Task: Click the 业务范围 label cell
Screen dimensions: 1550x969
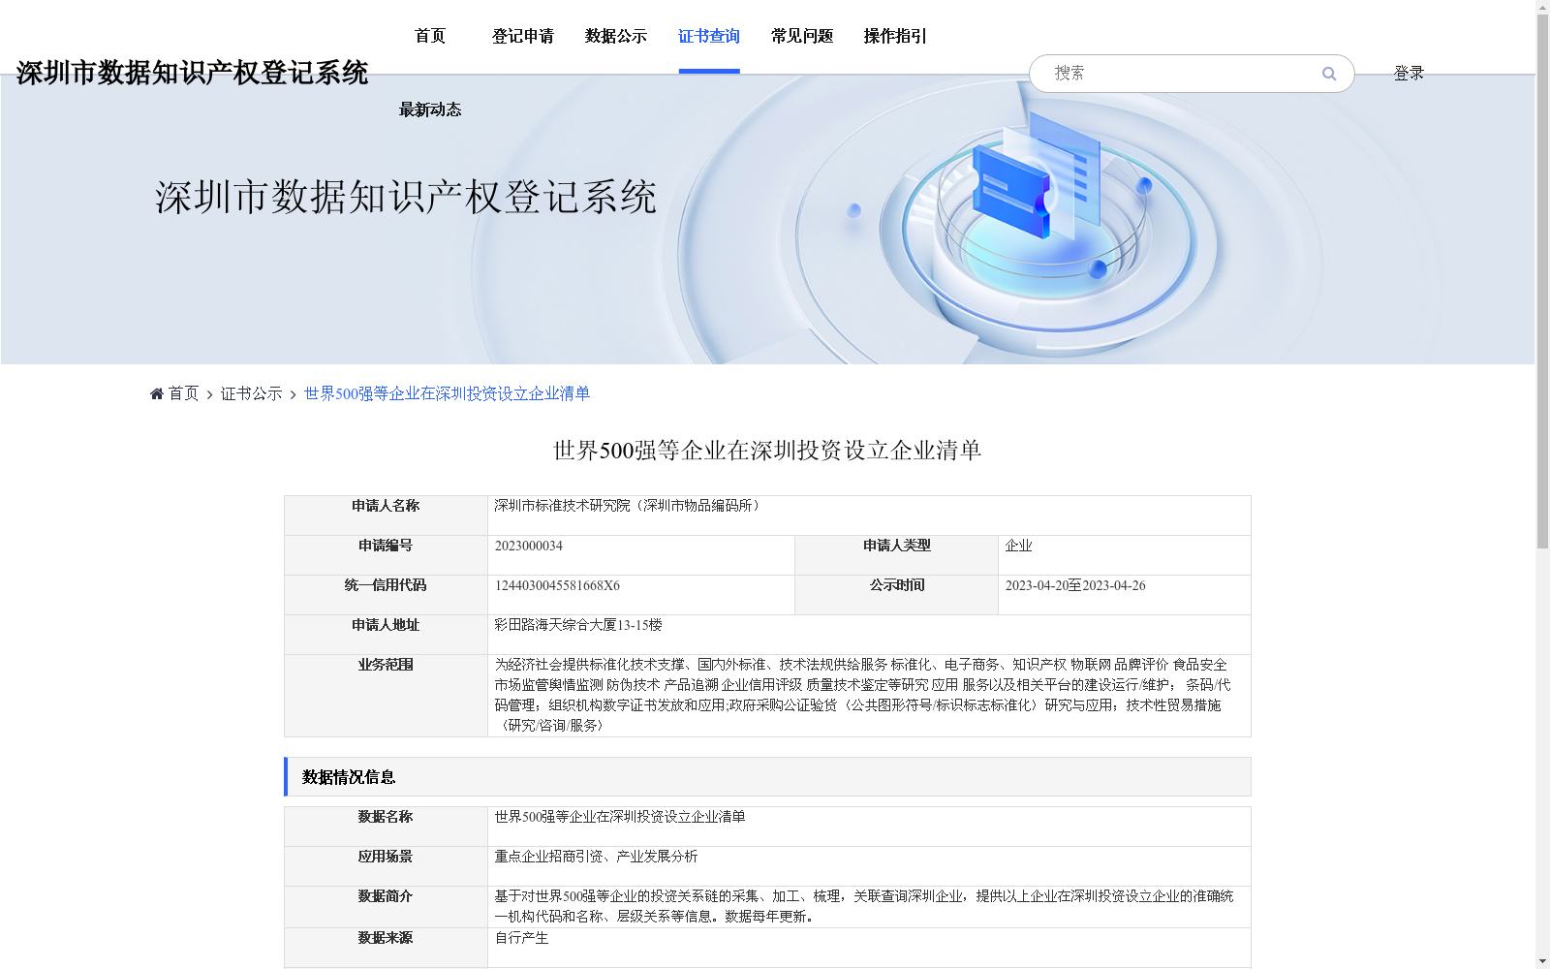Action: [x=386, y=696]
